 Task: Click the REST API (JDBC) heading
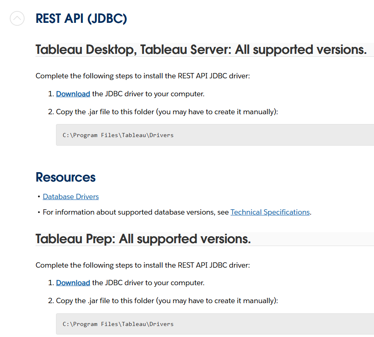click(81, 19)
